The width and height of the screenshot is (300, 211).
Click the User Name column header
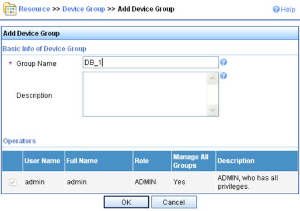tap(44, 161)
